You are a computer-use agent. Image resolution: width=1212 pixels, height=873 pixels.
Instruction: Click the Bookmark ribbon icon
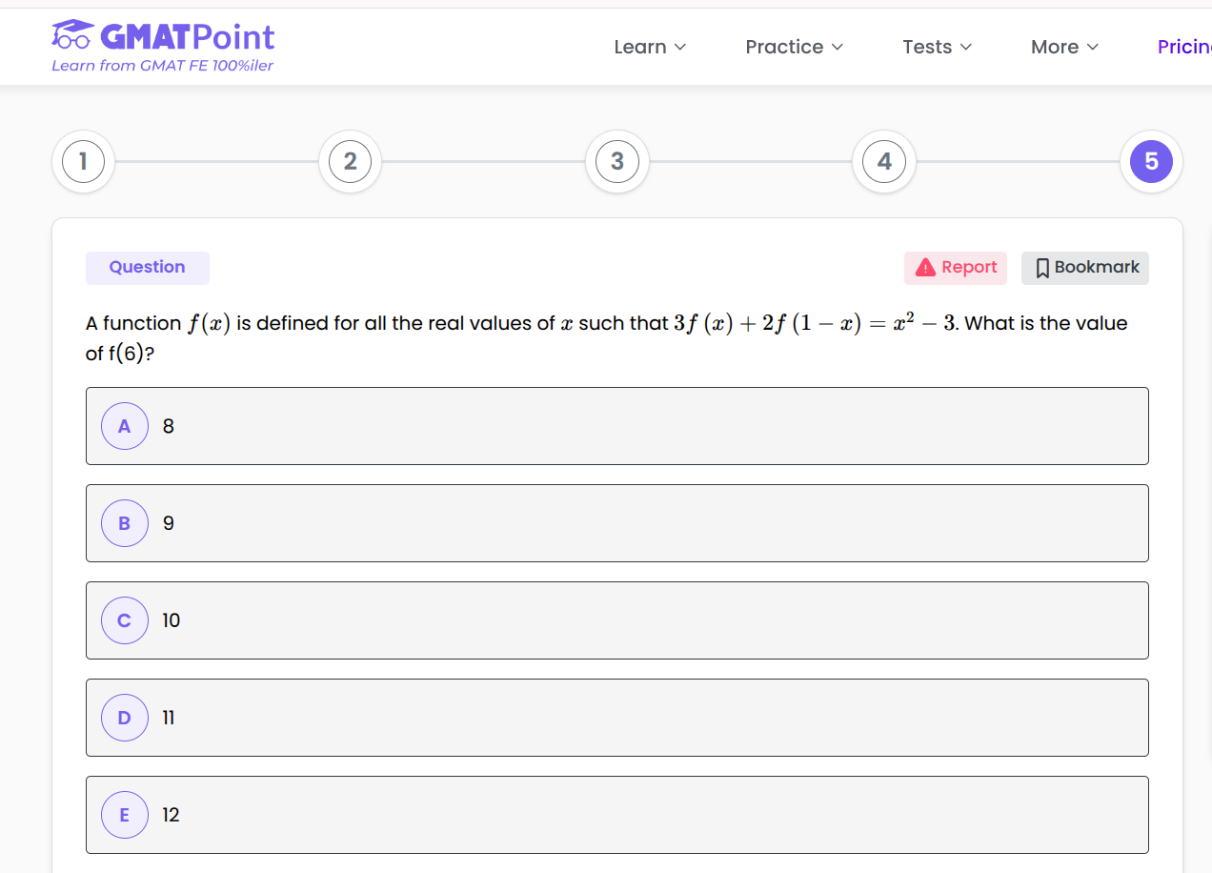pyautogui.click(x=1042, y=268)
